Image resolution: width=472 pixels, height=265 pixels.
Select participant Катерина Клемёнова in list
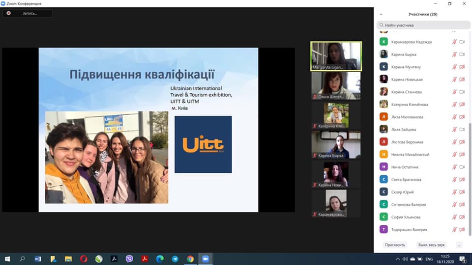[x=410, y=105]
